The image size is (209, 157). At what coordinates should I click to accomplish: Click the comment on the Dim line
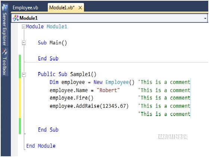[164, 82]
